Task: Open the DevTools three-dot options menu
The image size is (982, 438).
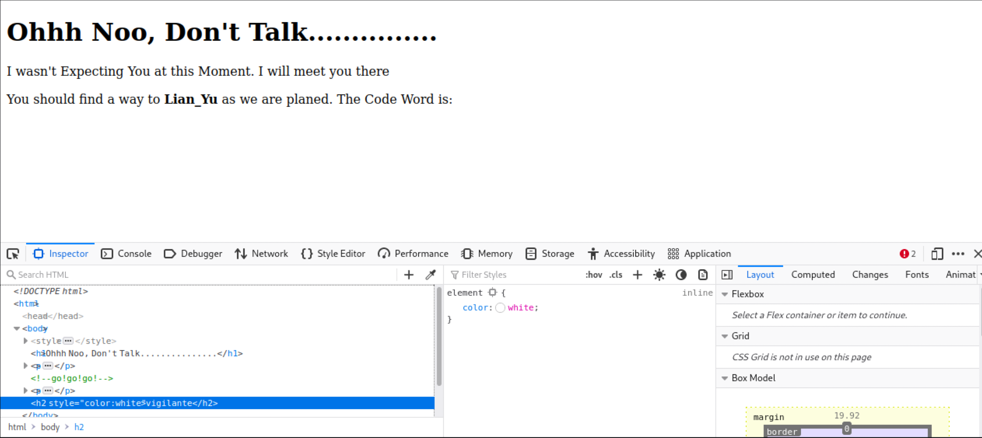Action: click(x=957, y=254)
